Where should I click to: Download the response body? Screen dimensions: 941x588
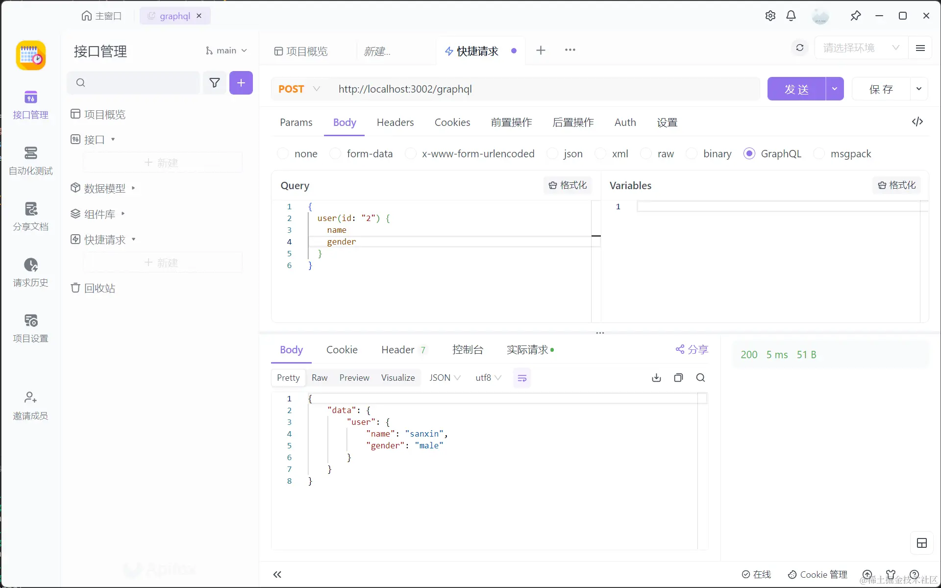pyautogui.click(x=656, y=378)
